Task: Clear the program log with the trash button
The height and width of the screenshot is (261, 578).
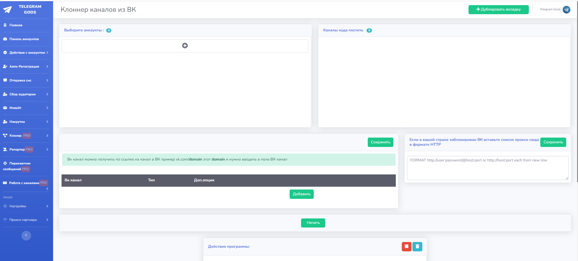Action: click(x=418, y=247)
